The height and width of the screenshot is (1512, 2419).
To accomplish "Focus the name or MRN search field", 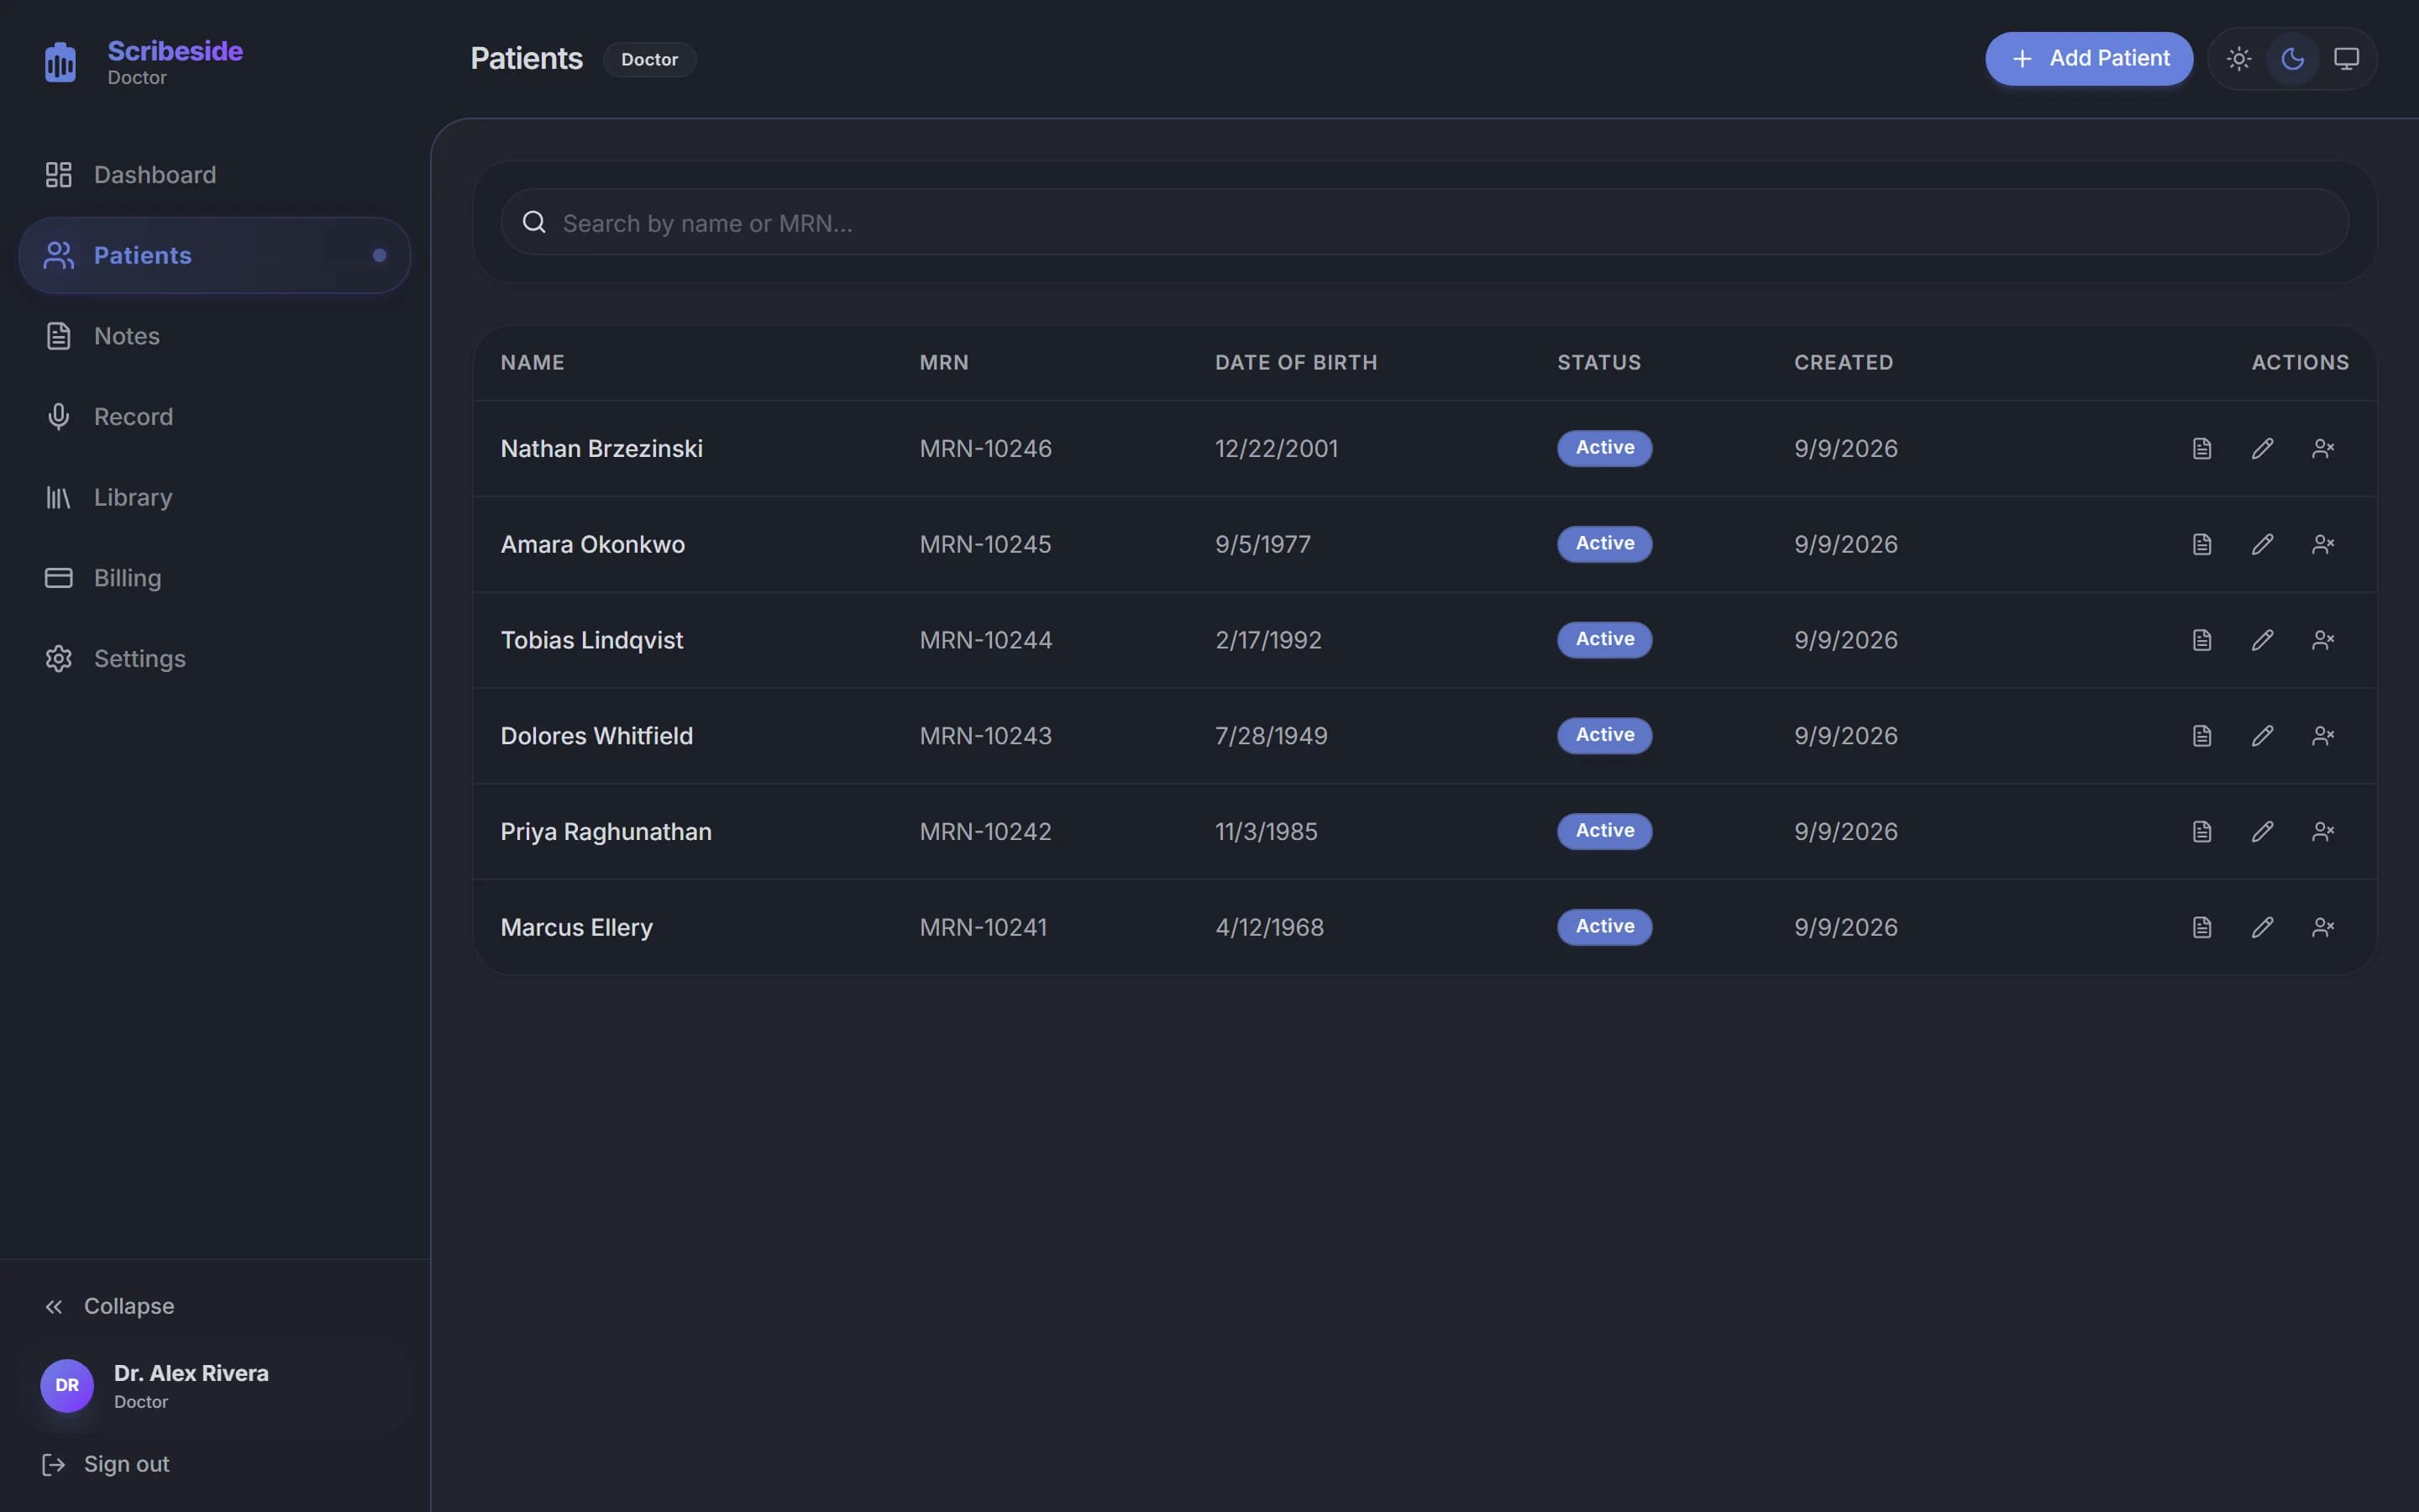I will 1425,222.
